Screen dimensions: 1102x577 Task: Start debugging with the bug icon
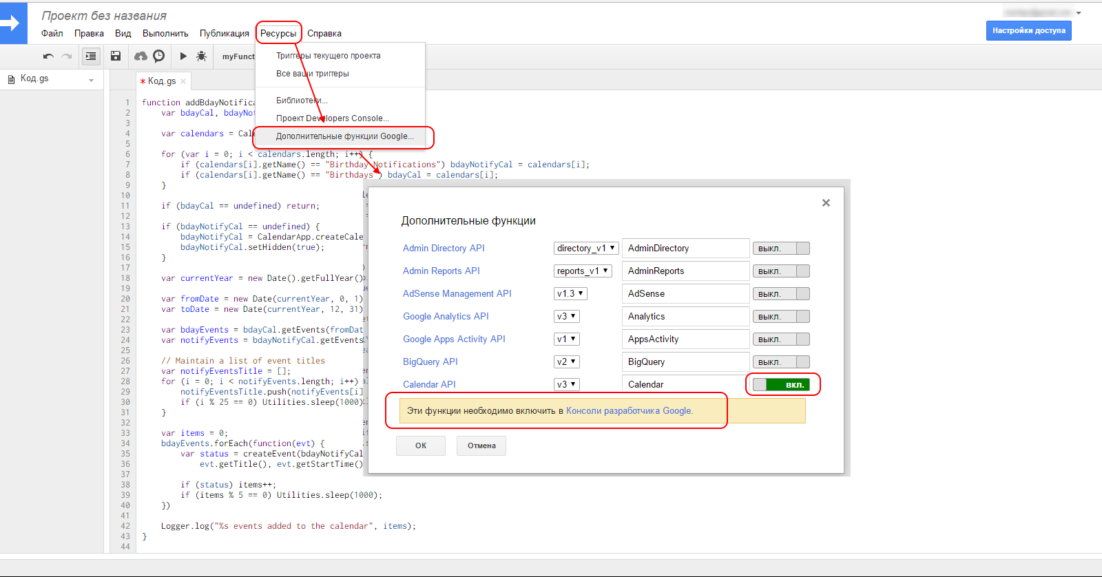(201, 56)
